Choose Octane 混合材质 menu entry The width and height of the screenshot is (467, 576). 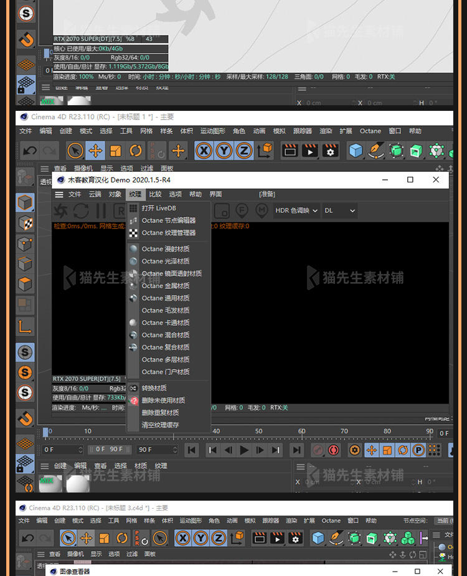169,335
